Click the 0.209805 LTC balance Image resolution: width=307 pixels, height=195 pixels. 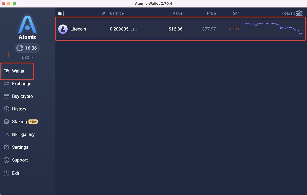pyautogui.click(x=124, y=29)
